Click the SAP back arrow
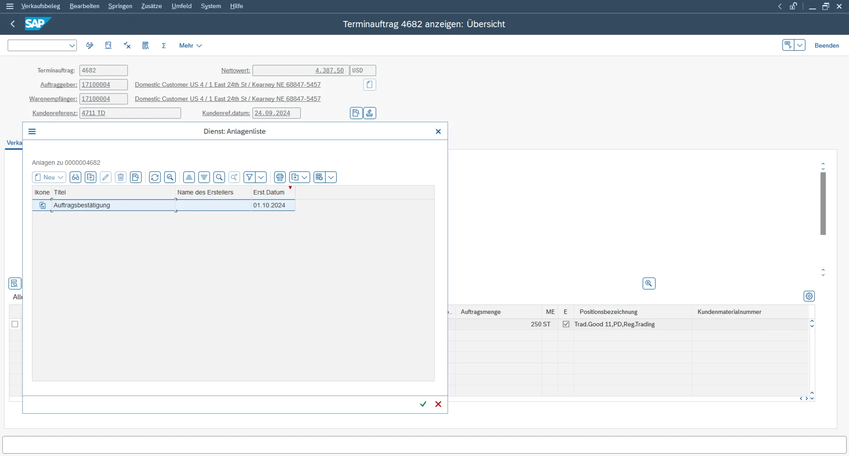Viewport: 849px width, 456px height. tap(12, 24)
